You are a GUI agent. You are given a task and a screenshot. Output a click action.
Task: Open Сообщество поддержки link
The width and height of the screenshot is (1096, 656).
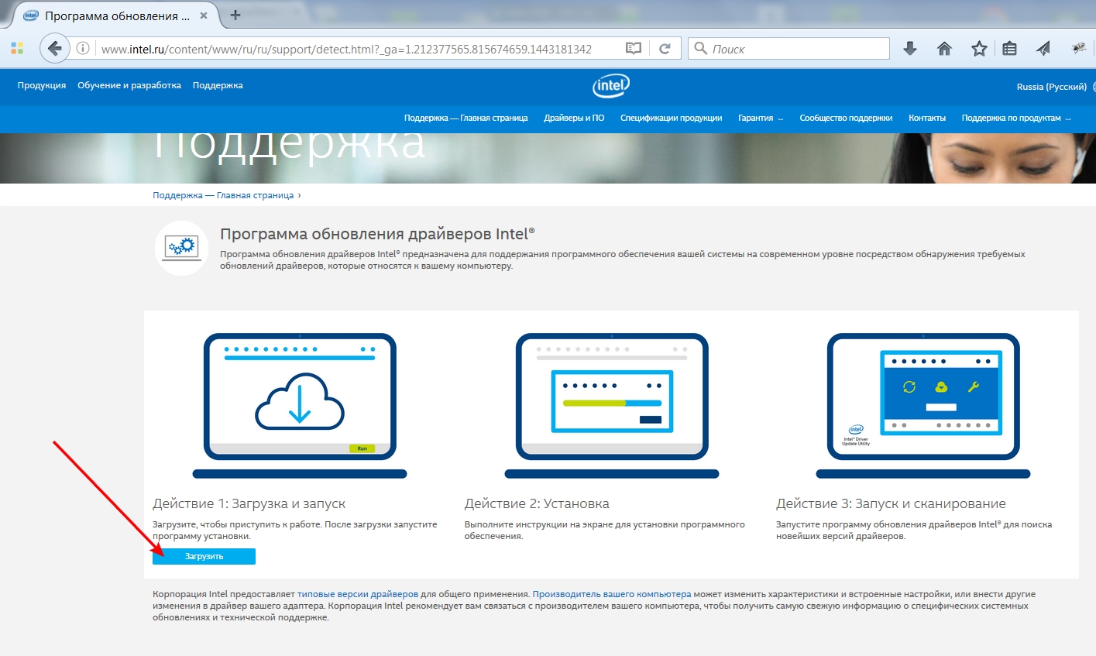pos(846,118)
